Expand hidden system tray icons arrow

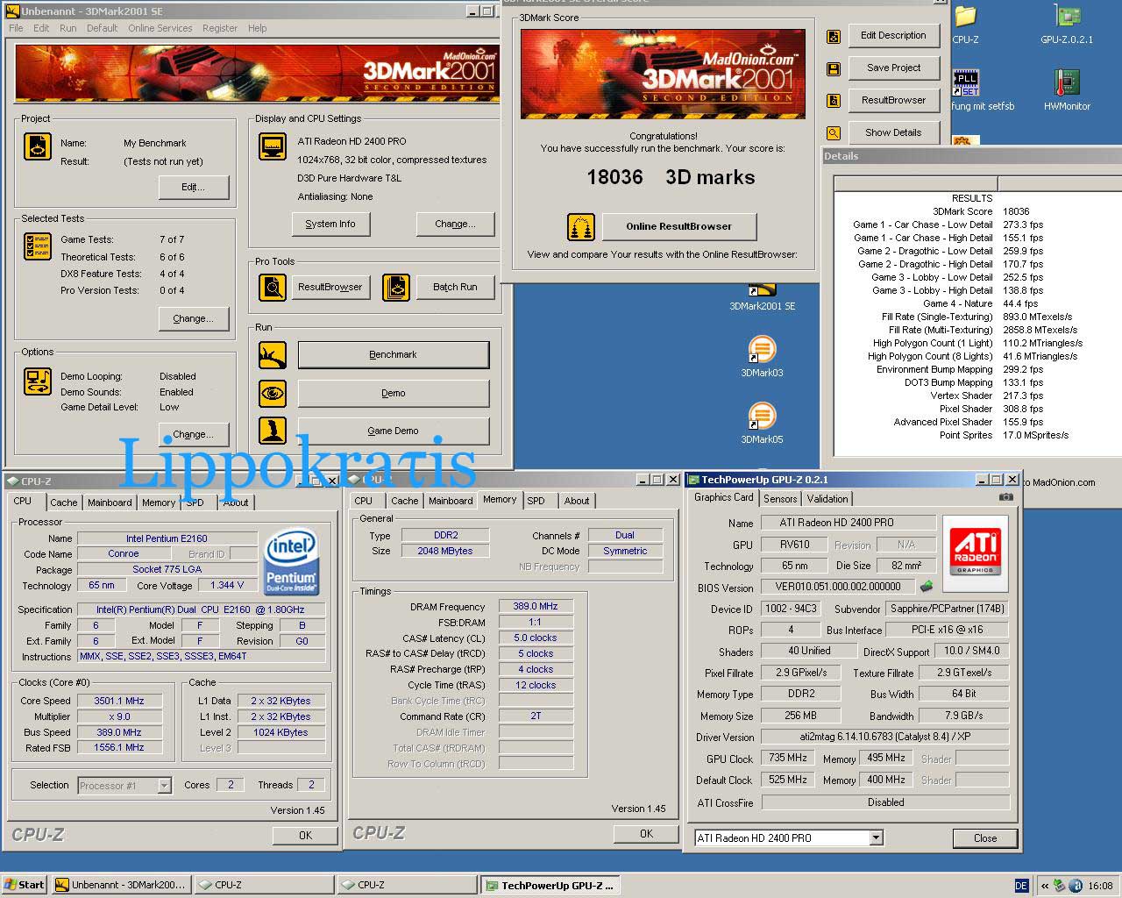pos(1045,886)
